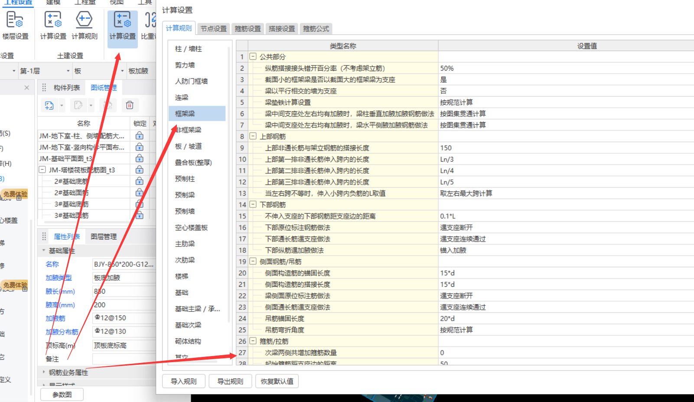Click the 腋长(mm) value field 850
The width and height of the screenshot is (694, 402).
tap(124, 291)
